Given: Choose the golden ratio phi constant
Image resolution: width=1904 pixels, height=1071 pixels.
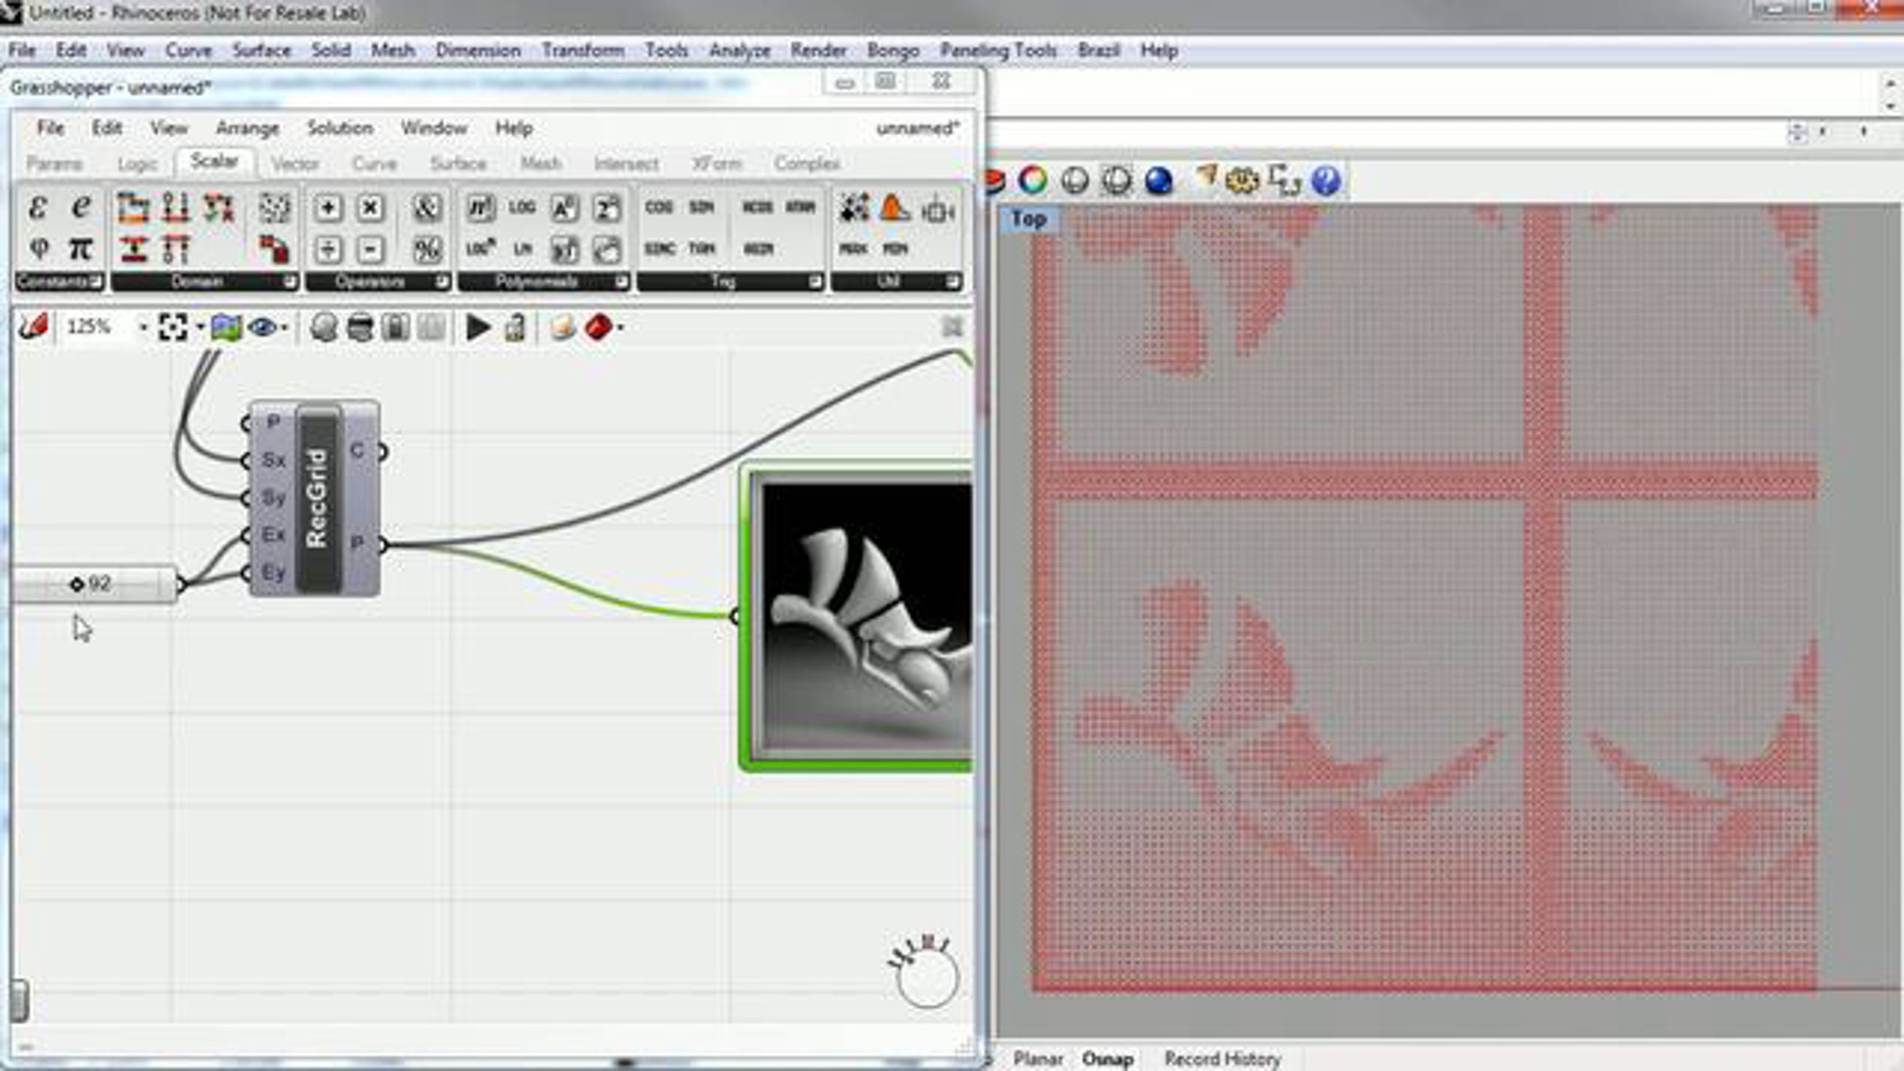Looking at the screenshot, I should click(x=37, y=249).
